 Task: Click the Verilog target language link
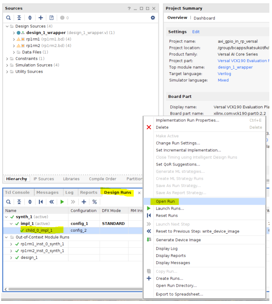point(224,74)
